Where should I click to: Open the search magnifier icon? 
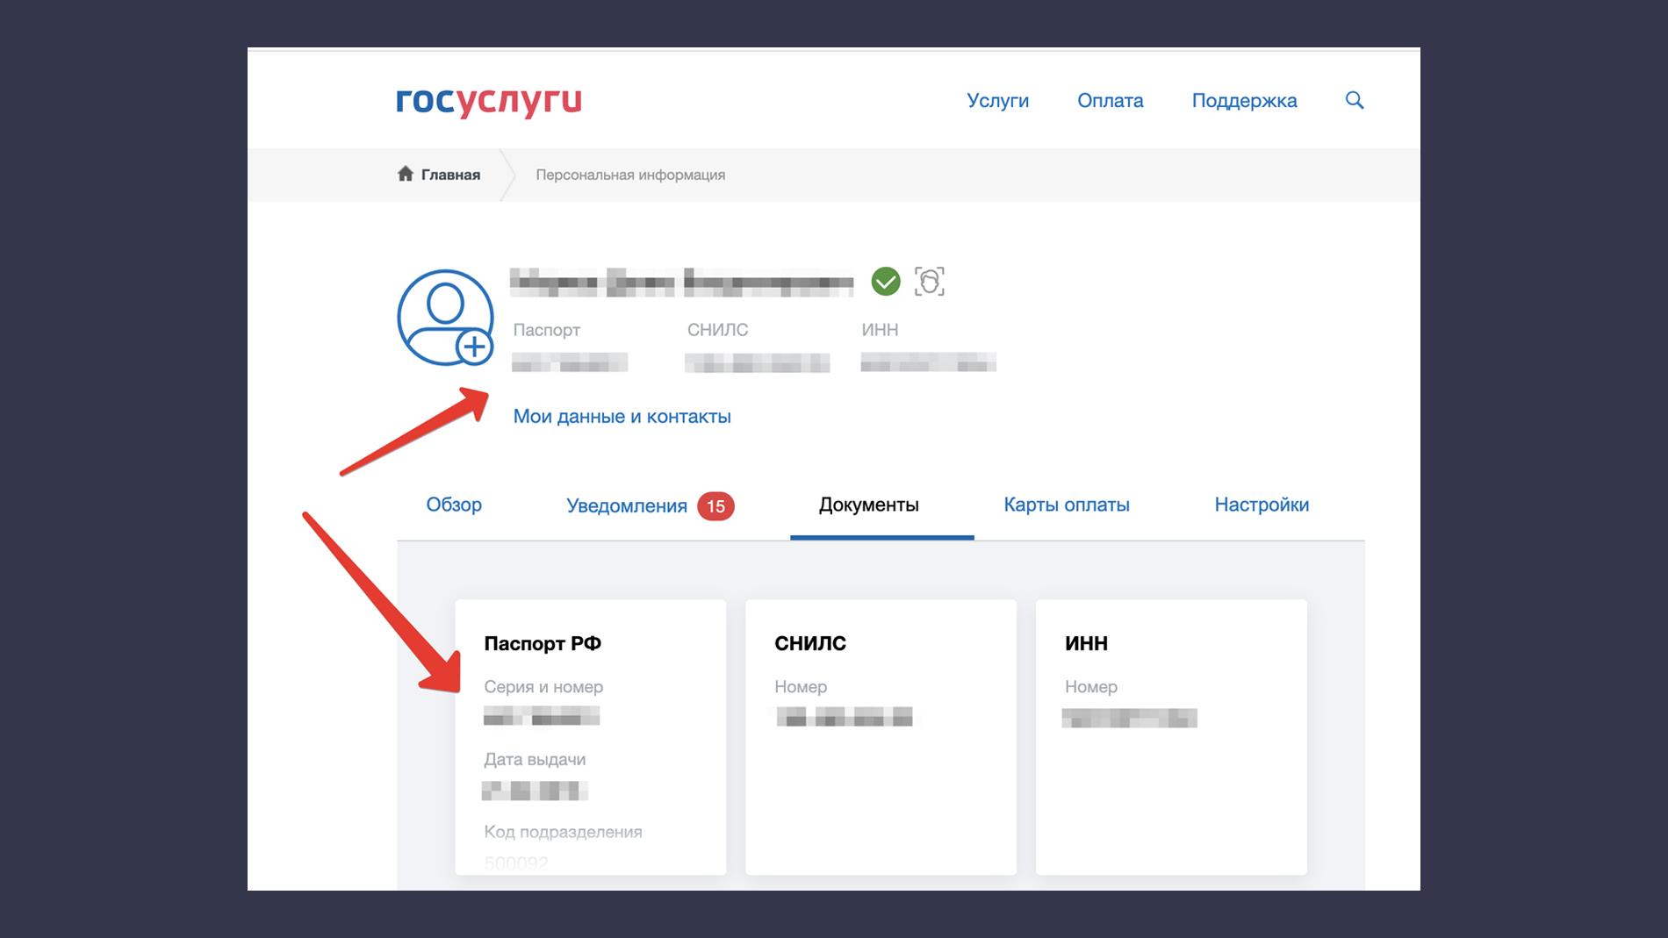pyautogui.click(x=1355, y=100)
